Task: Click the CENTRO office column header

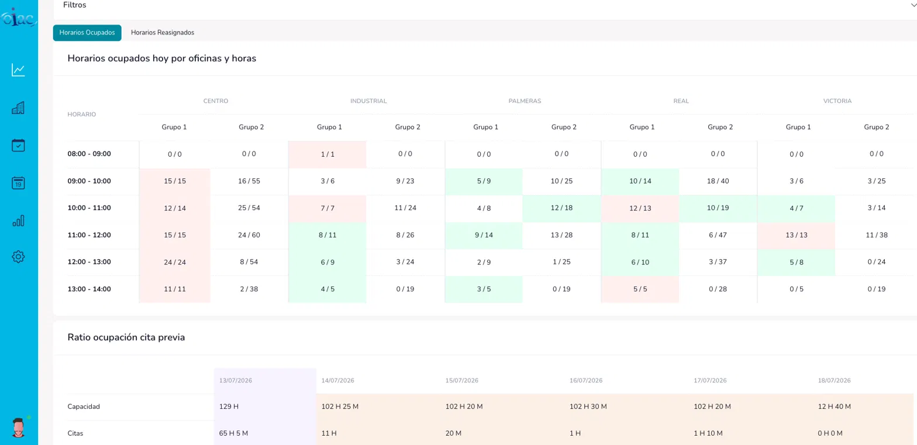Action: pos(216,101)
